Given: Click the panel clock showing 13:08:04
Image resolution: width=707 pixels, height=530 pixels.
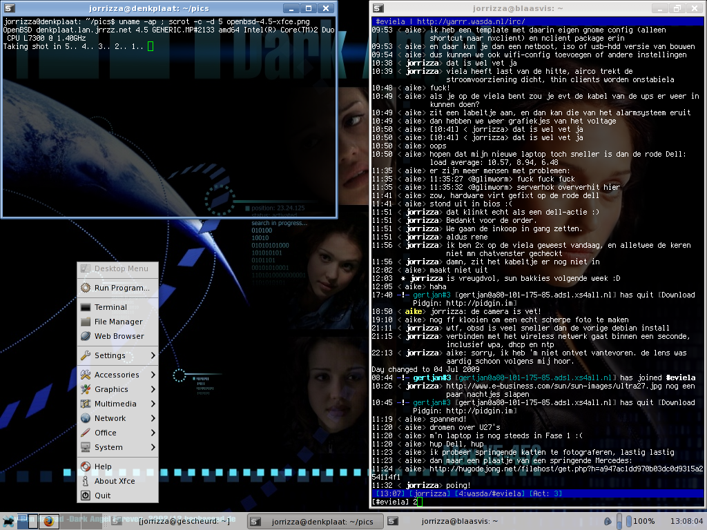Looking at the screenshot, I should pyautogui.click(x=686, y=522).
